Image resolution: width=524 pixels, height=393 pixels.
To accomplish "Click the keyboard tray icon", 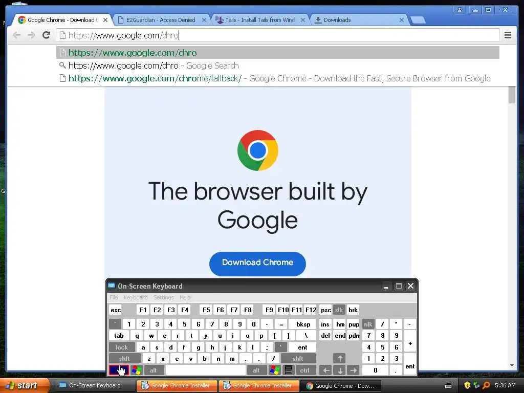I will tap(448, 386).
